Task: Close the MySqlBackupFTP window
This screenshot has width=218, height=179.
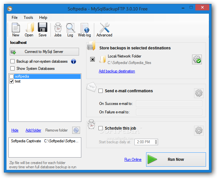Action: (202, 7)
